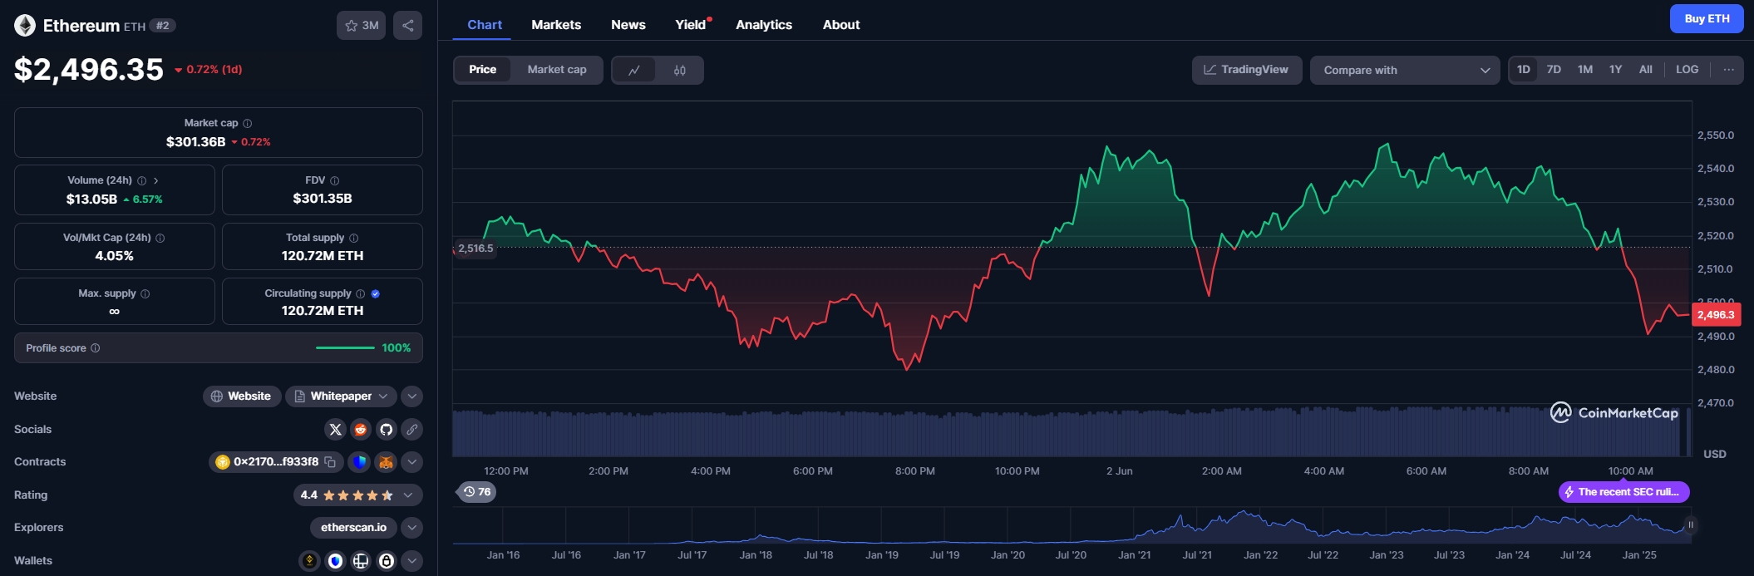The image size is (1754, 576).
Task: Switch chart to line view
Action: click(634, 71)
